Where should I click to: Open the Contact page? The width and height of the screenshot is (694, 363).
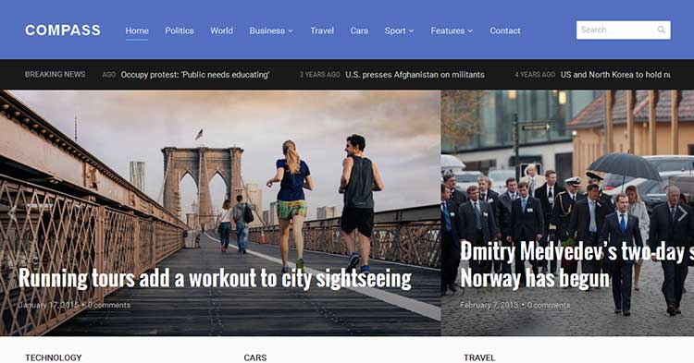505,30
